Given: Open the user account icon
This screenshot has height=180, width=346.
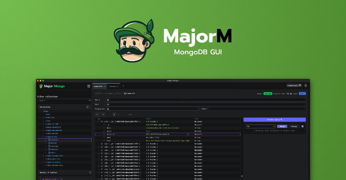Looking at the screenshot, I should (306, 86).
